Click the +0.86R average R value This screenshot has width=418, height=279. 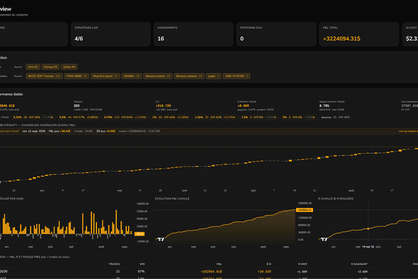pos(243,106)
